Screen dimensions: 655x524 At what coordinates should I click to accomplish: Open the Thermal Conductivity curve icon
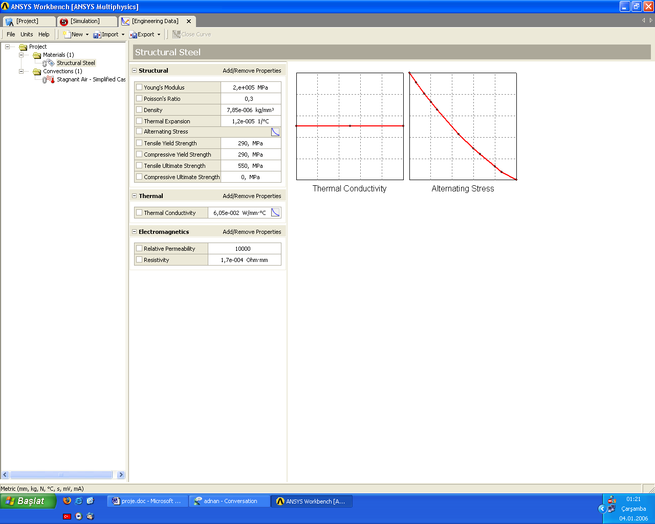(275, 212)
